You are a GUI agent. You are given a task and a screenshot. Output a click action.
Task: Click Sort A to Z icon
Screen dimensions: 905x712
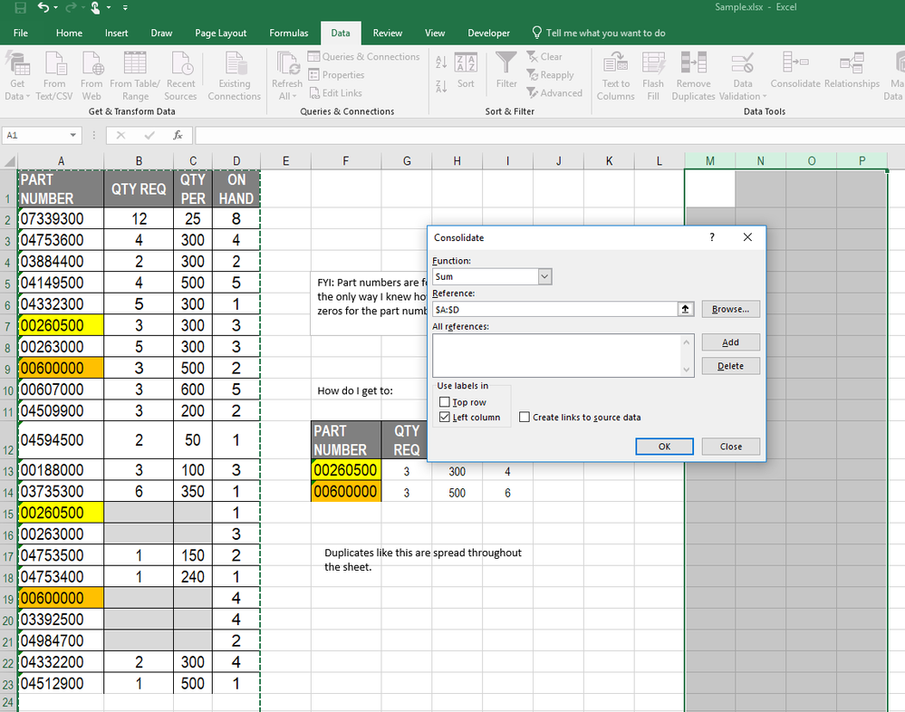[441, 62]
